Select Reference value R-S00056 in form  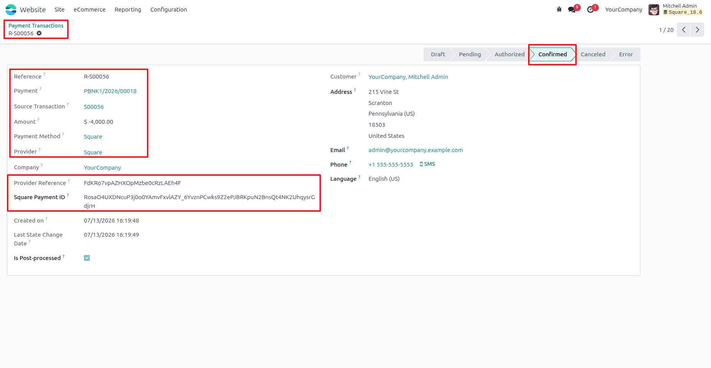(96, 77)
